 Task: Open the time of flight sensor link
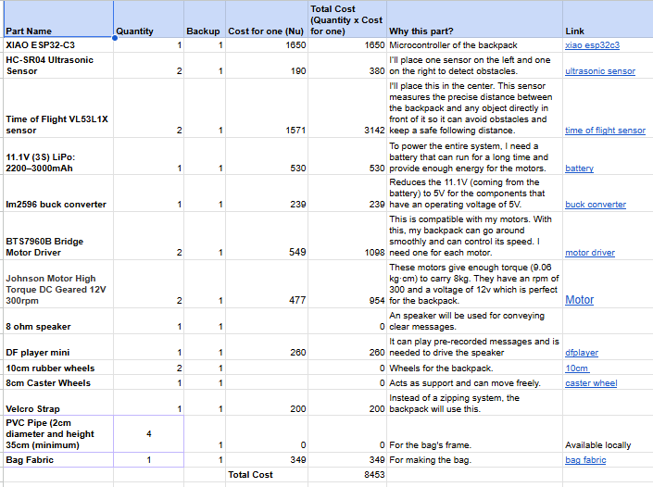(605, 131)
